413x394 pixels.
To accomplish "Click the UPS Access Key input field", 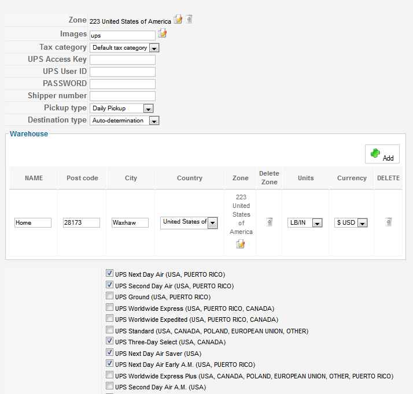I will coord(123,60).
